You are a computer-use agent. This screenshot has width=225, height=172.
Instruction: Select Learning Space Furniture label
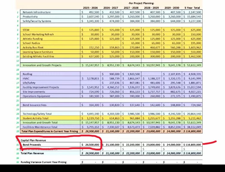tap(38, 52)
